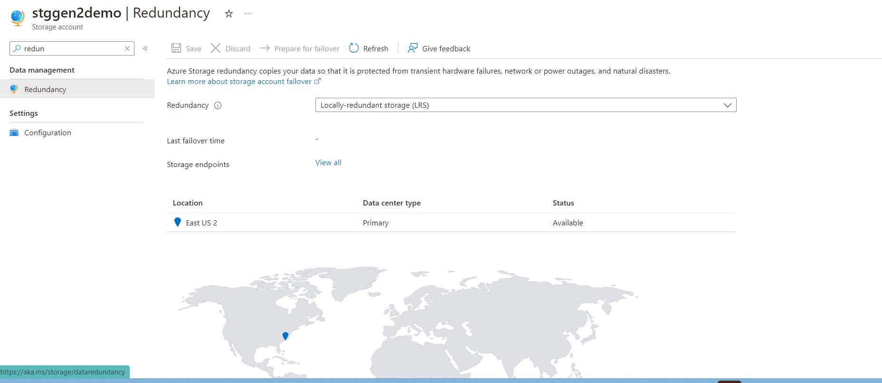
Task: Focus the sidebar search field containing redun
Action: [72, 48]
